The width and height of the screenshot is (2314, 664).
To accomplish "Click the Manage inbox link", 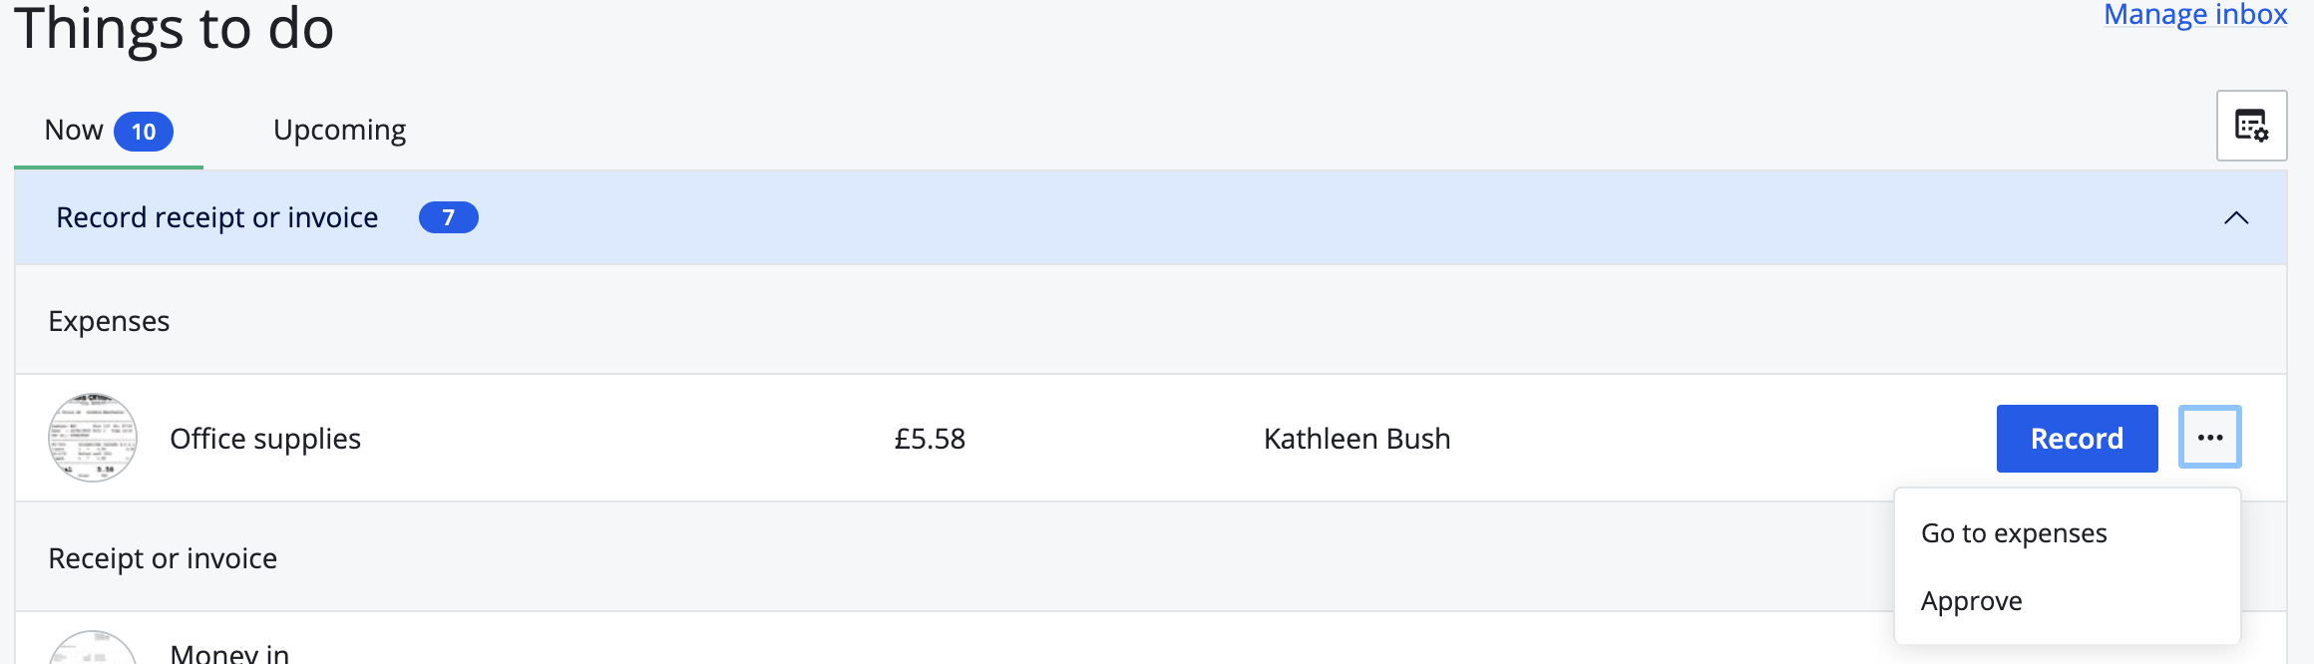I will [x=2194, y=15].
